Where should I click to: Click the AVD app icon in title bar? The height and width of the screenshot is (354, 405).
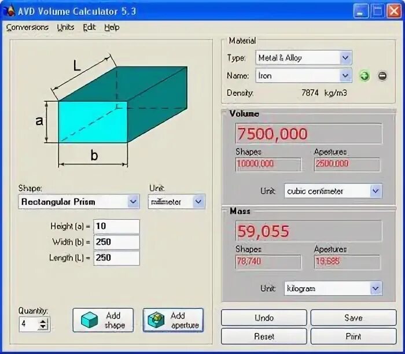coord(9,11)
